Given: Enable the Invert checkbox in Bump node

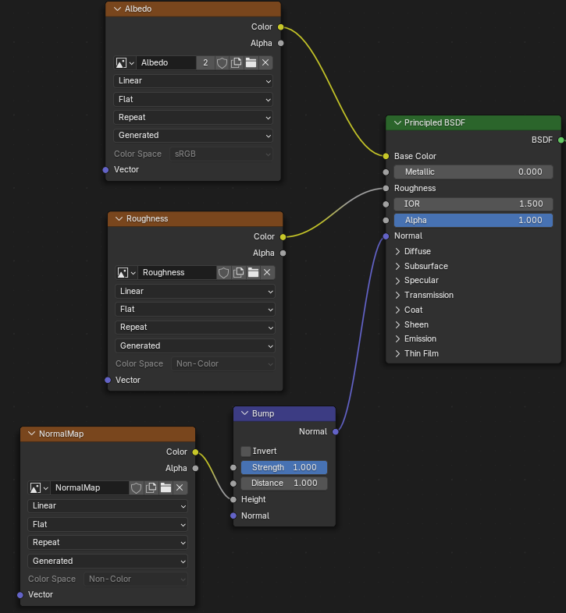Looking at the screenshot, I should [246, 451].
